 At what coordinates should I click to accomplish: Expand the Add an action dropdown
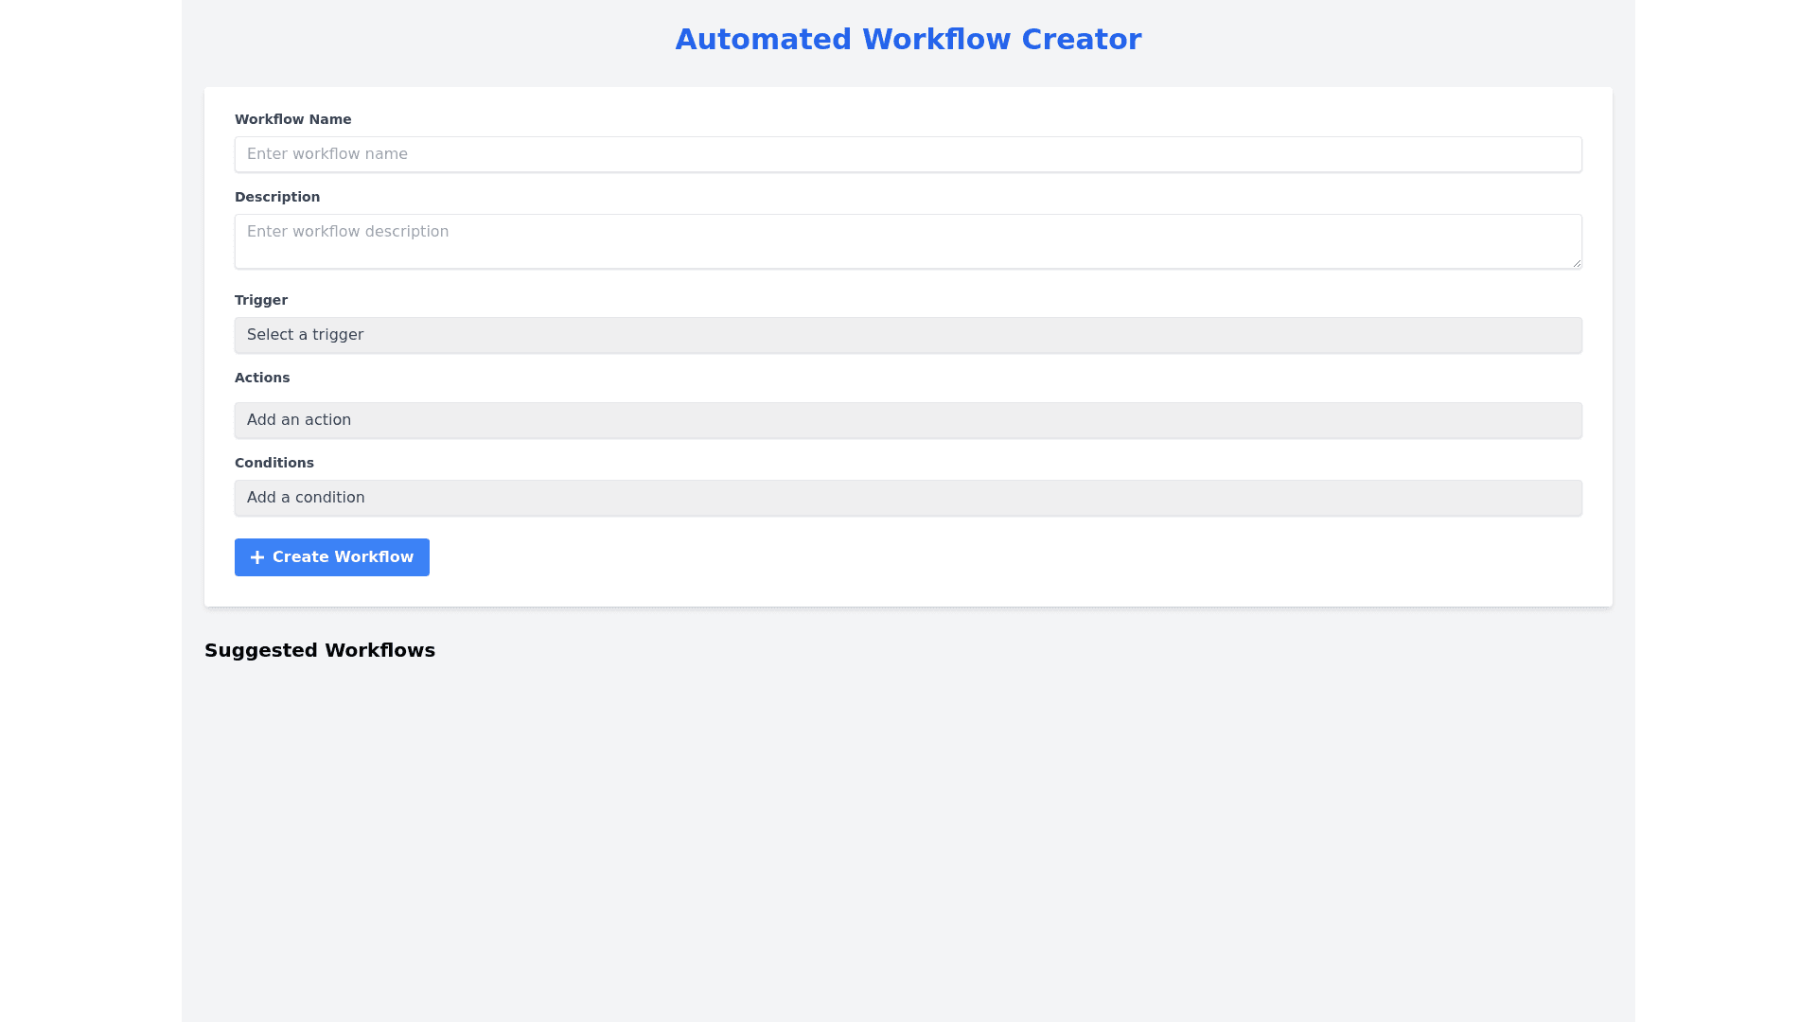click(908, 420)
